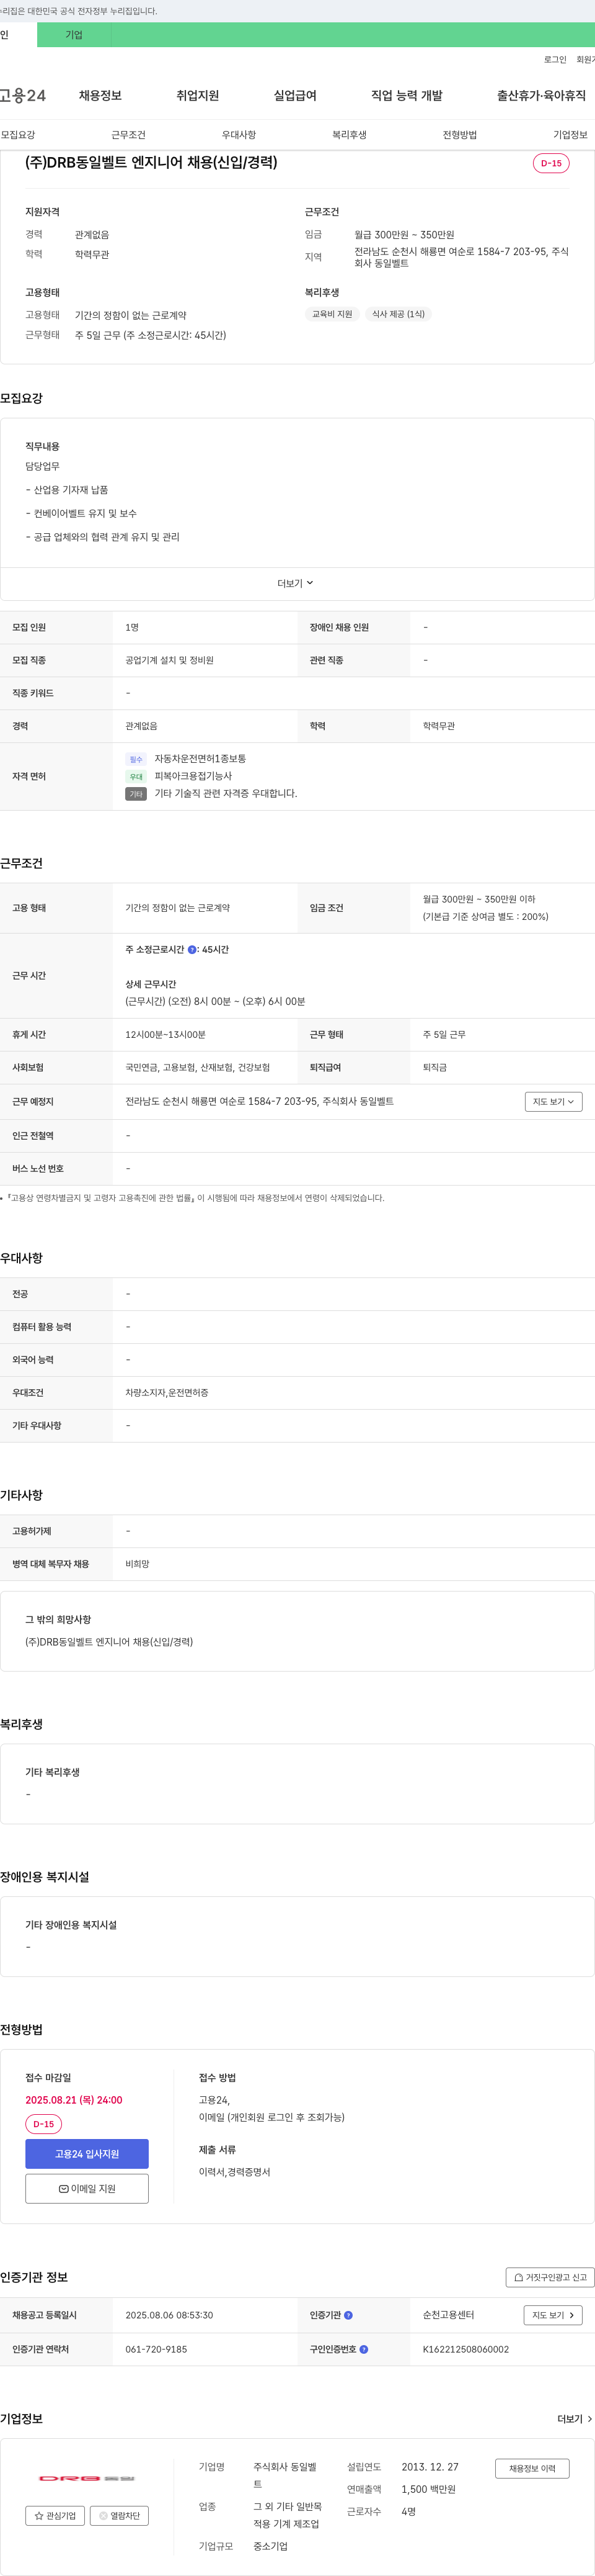
Task: Expand 직무내용 with 더보기
Action: (296, 583)
